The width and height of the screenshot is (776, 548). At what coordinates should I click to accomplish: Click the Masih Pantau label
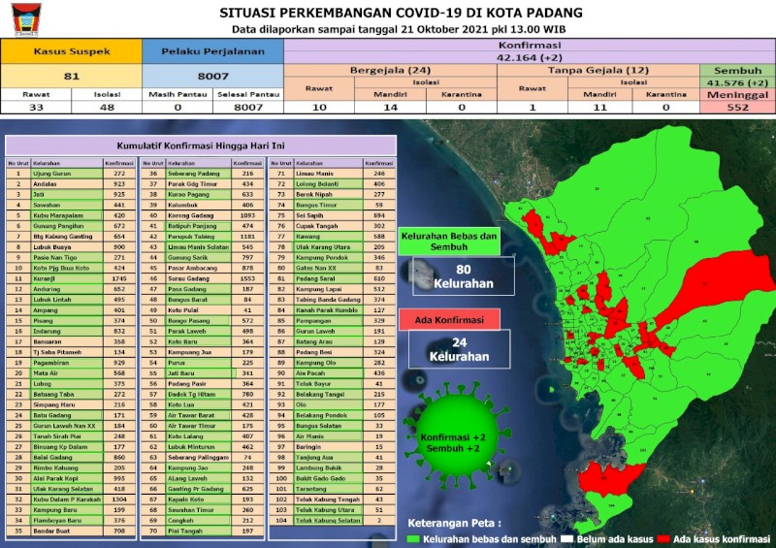coord(178,94)
